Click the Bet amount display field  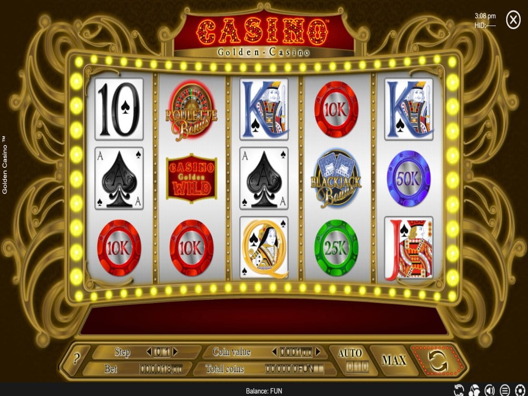coord(161,369)
